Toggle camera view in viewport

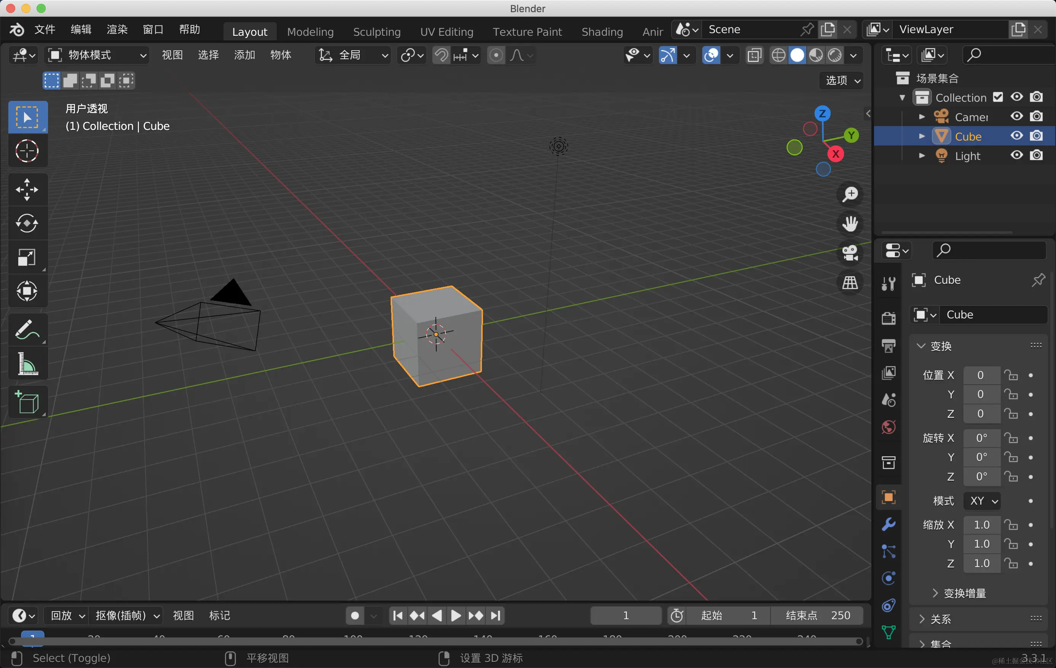(850, 253)
